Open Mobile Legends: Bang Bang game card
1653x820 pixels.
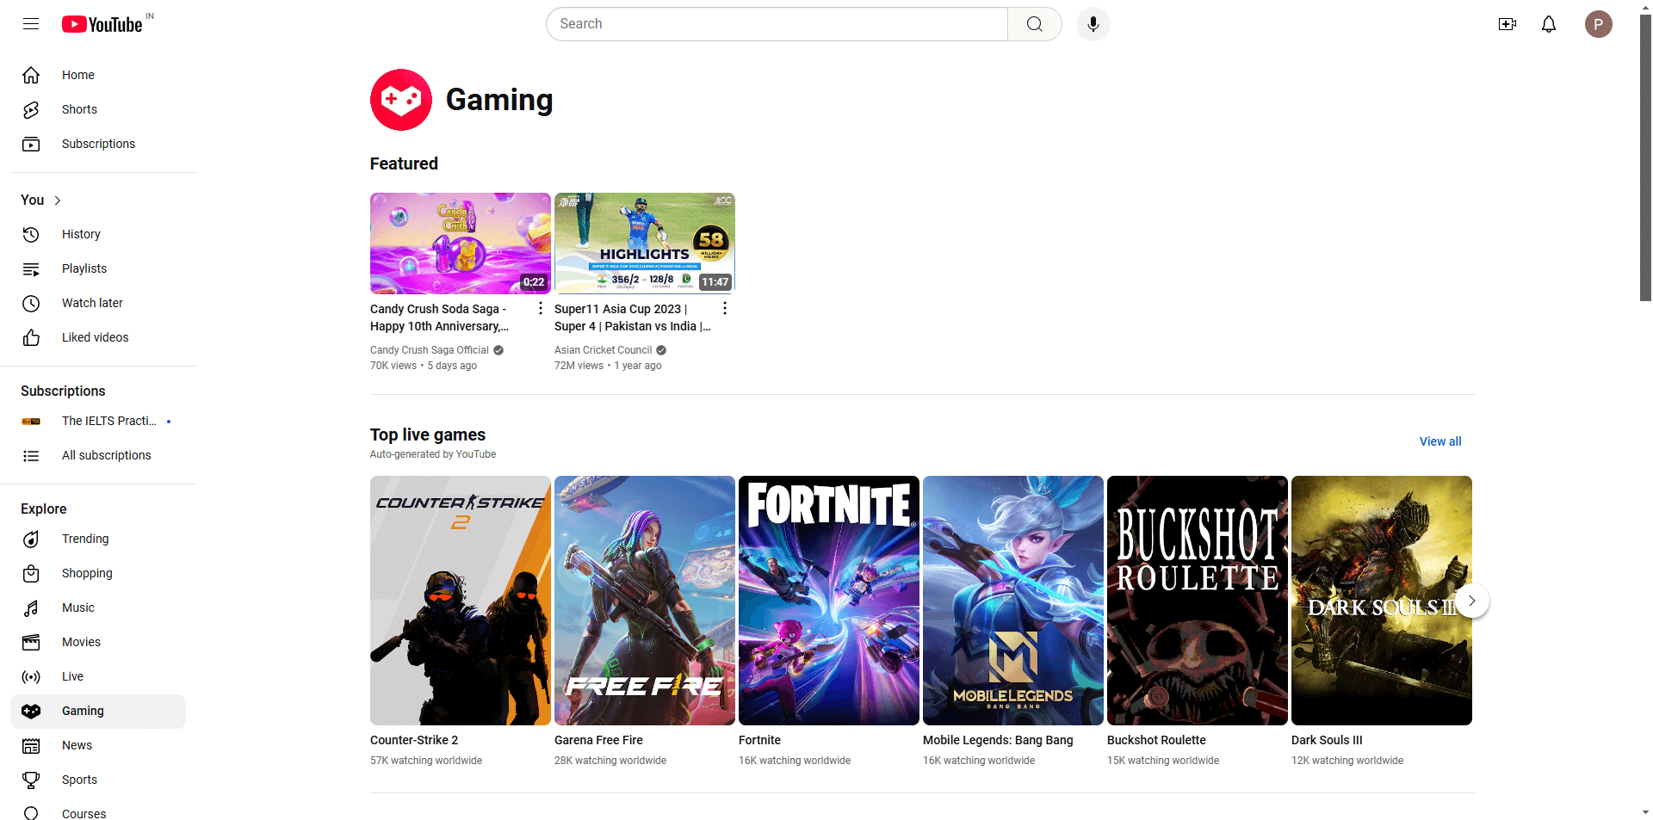click(1013, 601)
